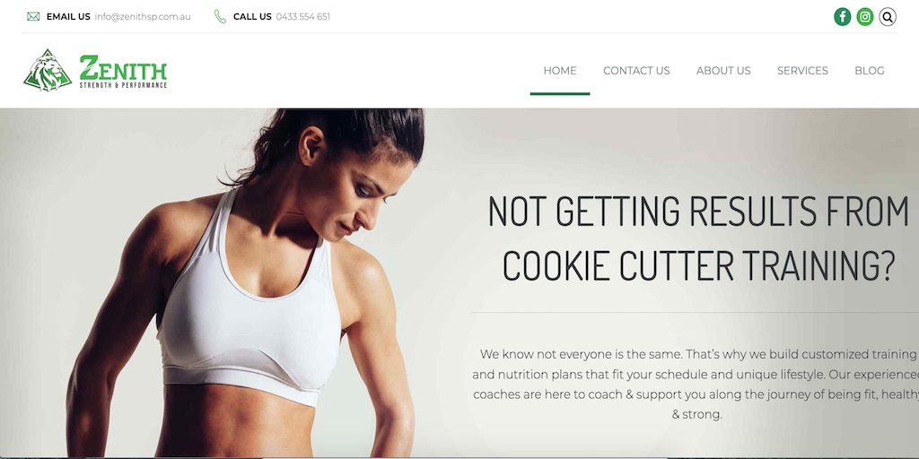Open the Blog page
Image resolution: width=919 pixels, height=459 pixels.
[x=869, y=71]
